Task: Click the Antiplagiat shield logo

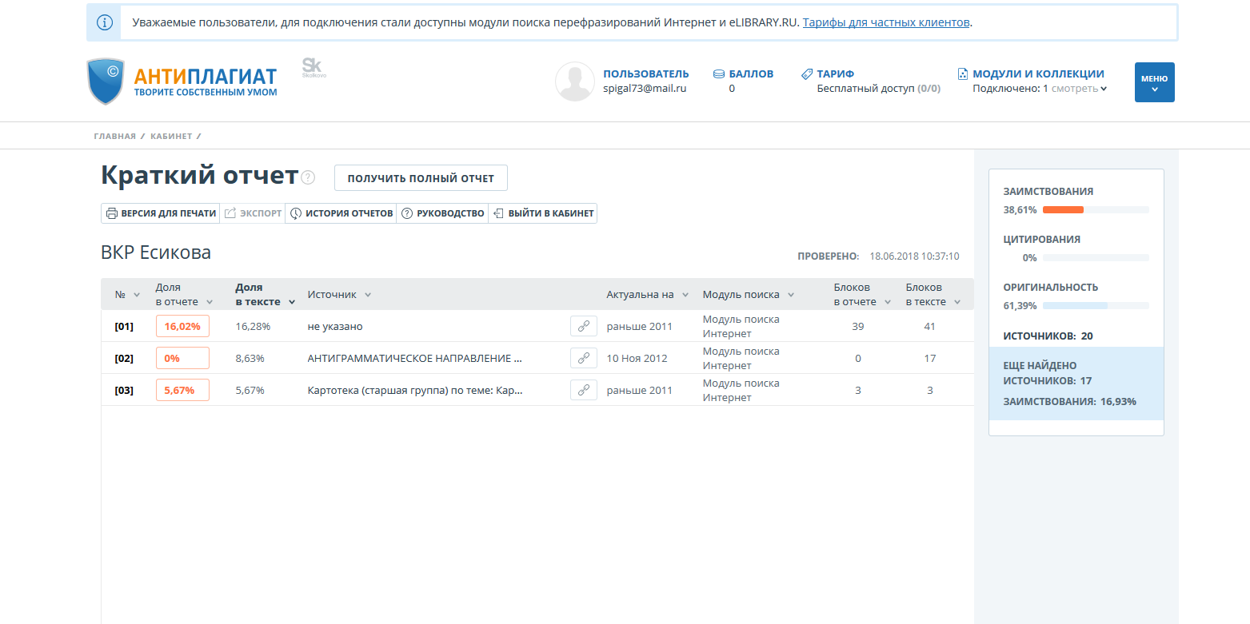Action: click(106, 81)
